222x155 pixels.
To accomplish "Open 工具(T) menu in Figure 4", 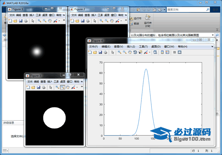I will click(143, 46).
